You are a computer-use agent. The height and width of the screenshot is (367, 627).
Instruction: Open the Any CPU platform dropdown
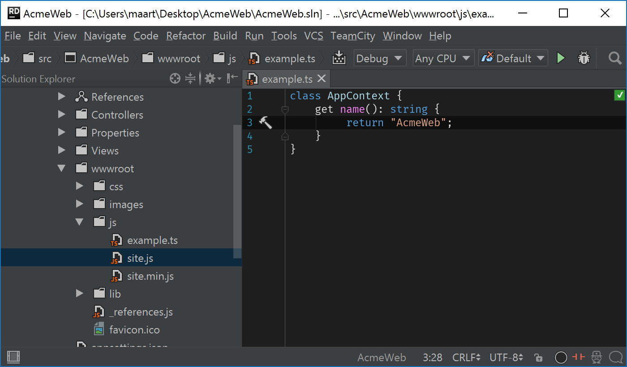443,58
